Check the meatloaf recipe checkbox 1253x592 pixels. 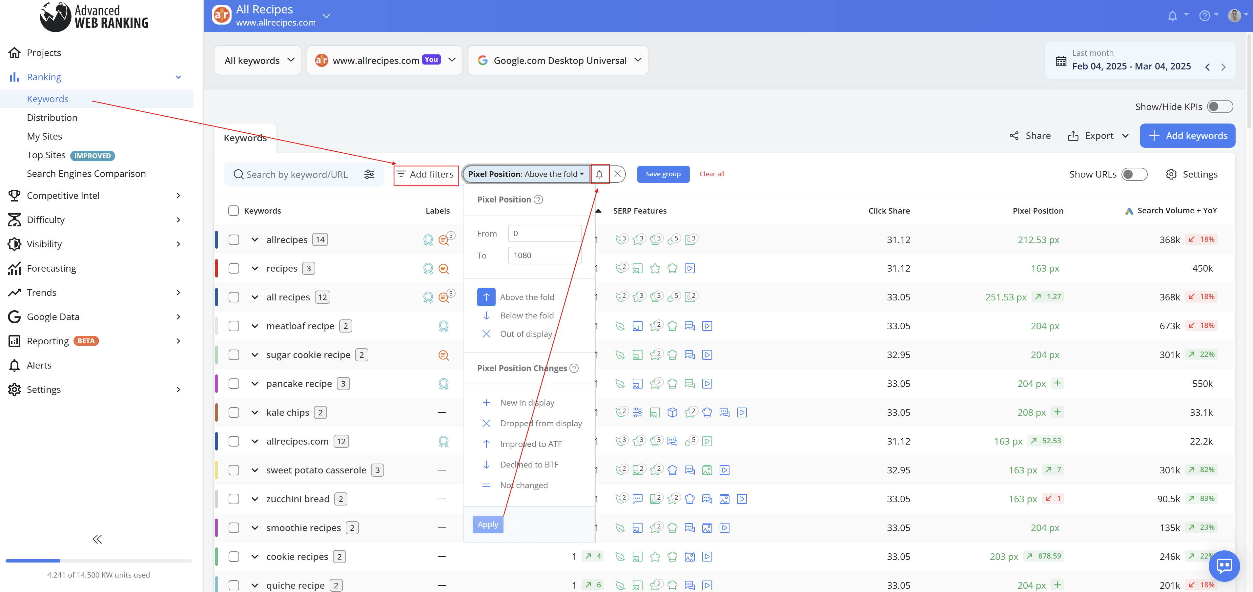[x=234, y=326]
